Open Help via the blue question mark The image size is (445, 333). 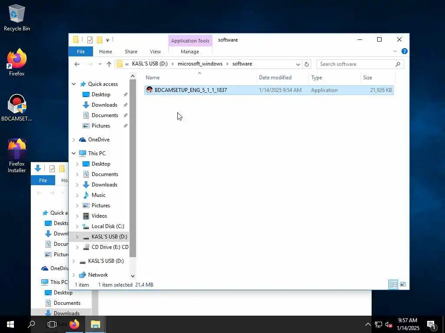pos(405,51)
